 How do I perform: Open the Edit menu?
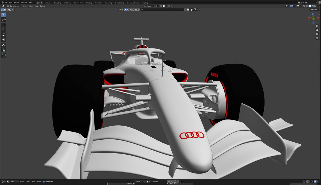coord(11,2)
